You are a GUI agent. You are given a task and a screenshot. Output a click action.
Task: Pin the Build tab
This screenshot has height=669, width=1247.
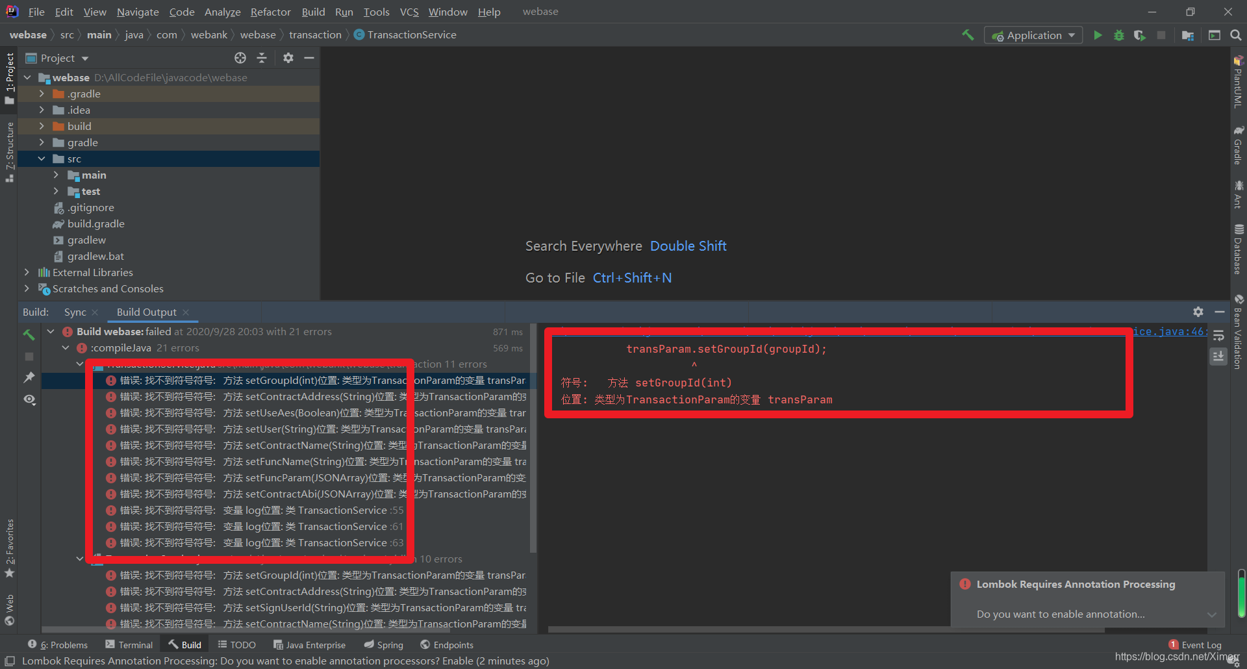pos(29,377)
